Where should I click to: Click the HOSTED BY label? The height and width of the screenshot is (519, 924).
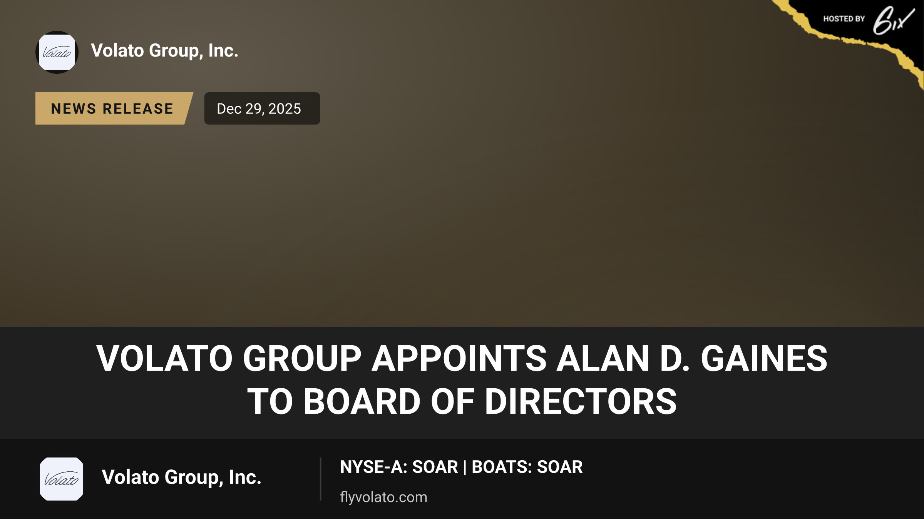(x=844, y=19)
